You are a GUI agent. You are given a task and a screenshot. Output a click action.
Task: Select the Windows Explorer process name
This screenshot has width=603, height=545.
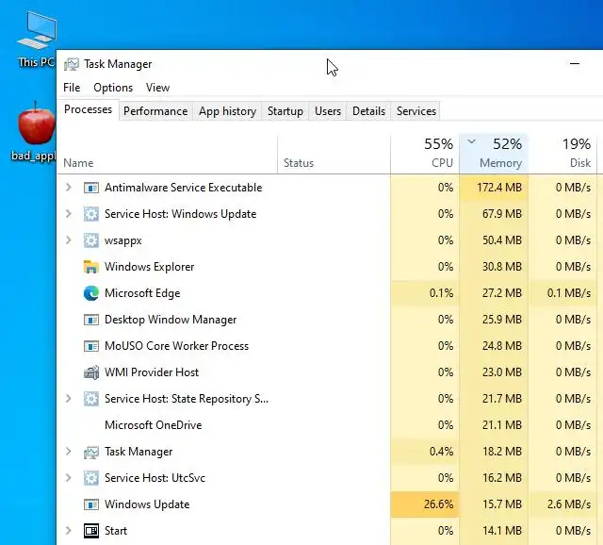pos(149,267)
